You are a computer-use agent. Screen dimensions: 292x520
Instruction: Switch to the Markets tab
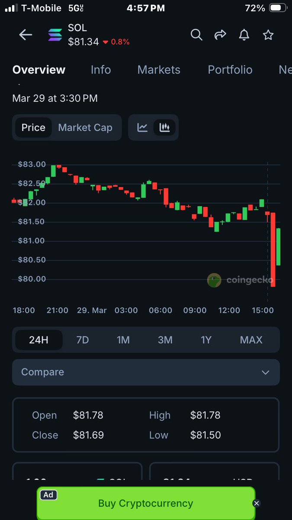tap(159, 70)
